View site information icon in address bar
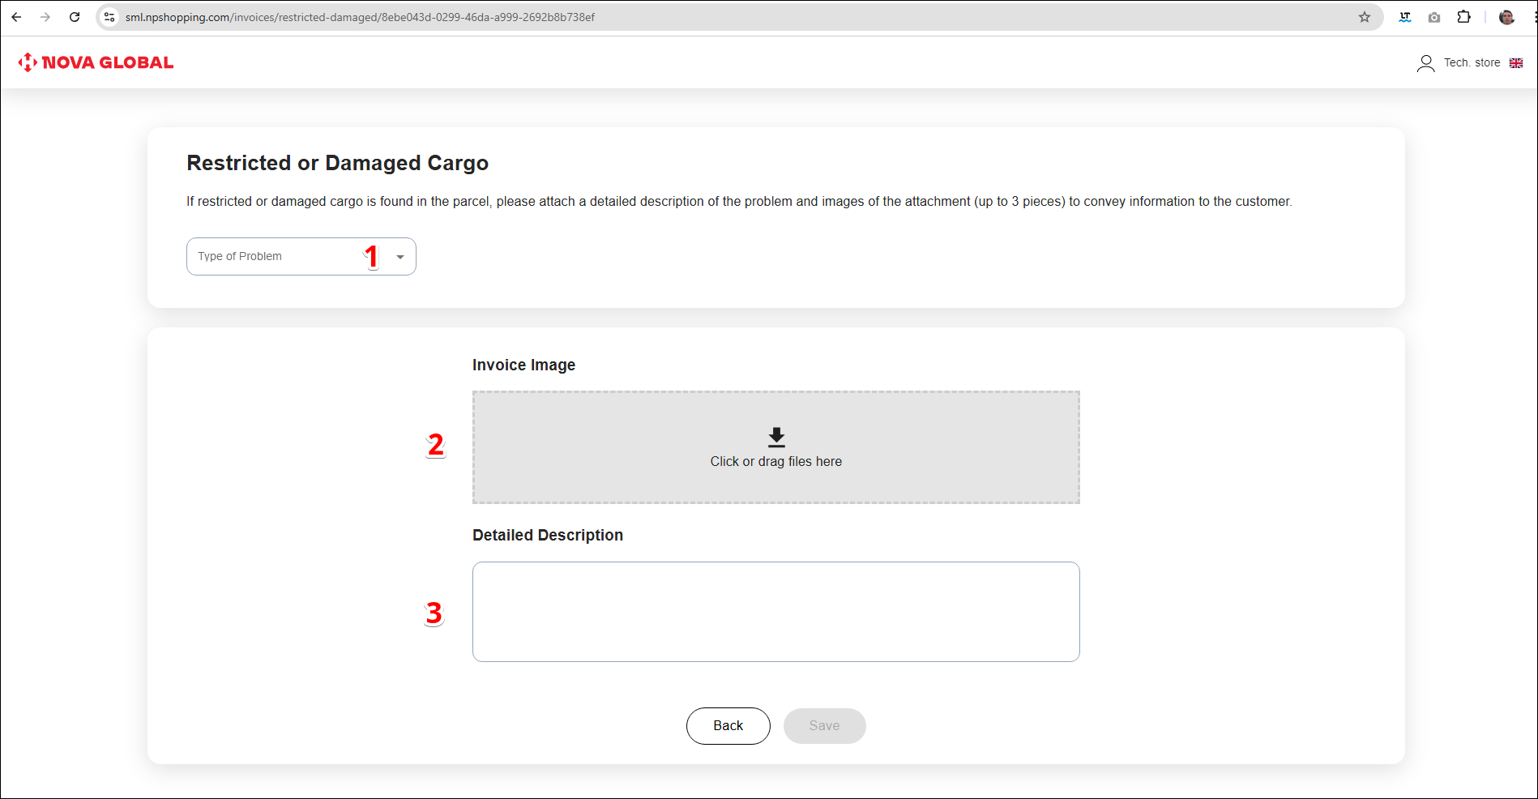The height and width of the screenshot is (799, 1538). pyautogui.click(x=109, y=17)
